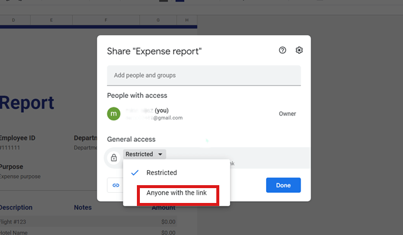Click the $0.00 amount in Flight #123 row
The image size is (403, 235).
tap(168, 222)
